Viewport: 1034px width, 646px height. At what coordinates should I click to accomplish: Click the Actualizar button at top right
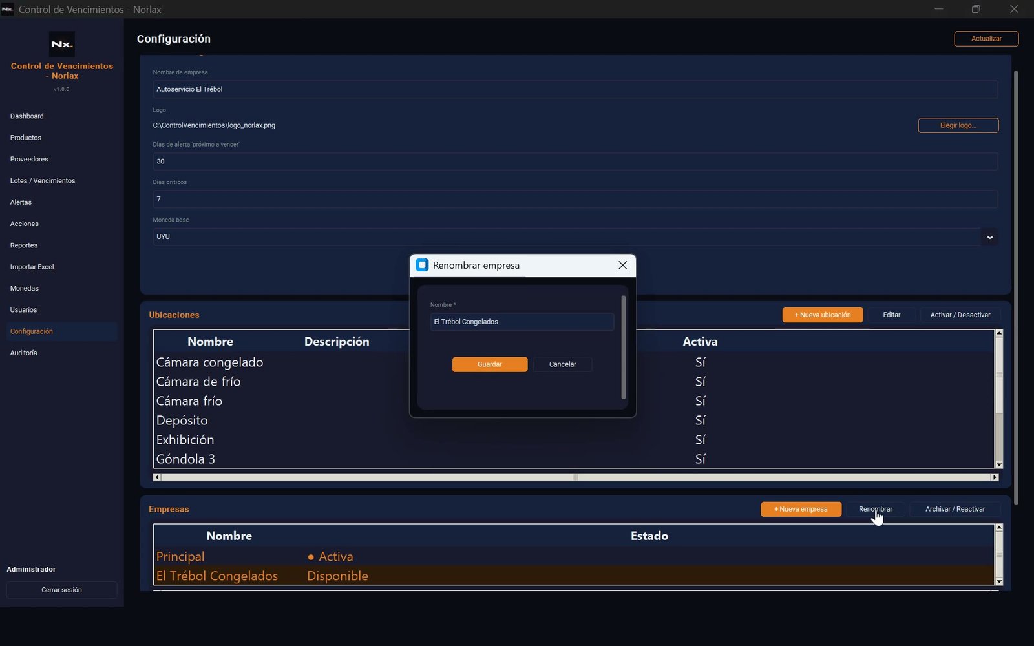[x=986, y=39]
